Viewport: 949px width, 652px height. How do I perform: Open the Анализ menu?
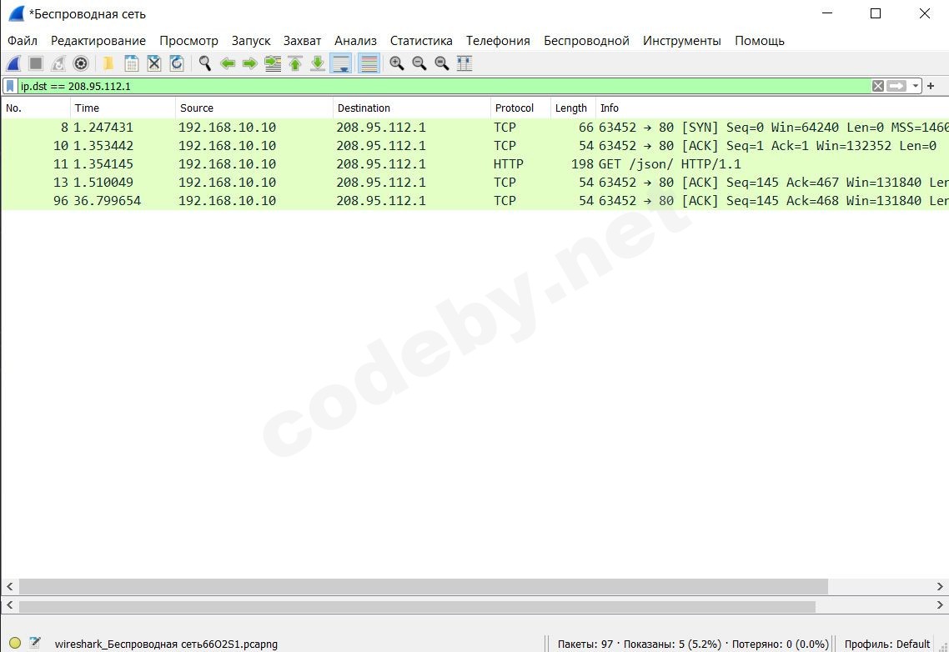point(356,41)
